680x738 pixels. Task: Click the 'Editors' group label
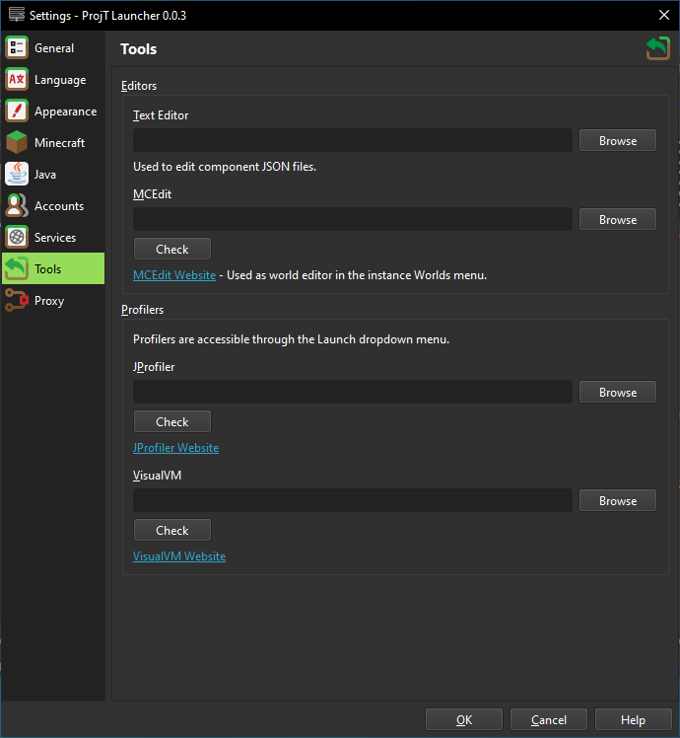(139, 86)
